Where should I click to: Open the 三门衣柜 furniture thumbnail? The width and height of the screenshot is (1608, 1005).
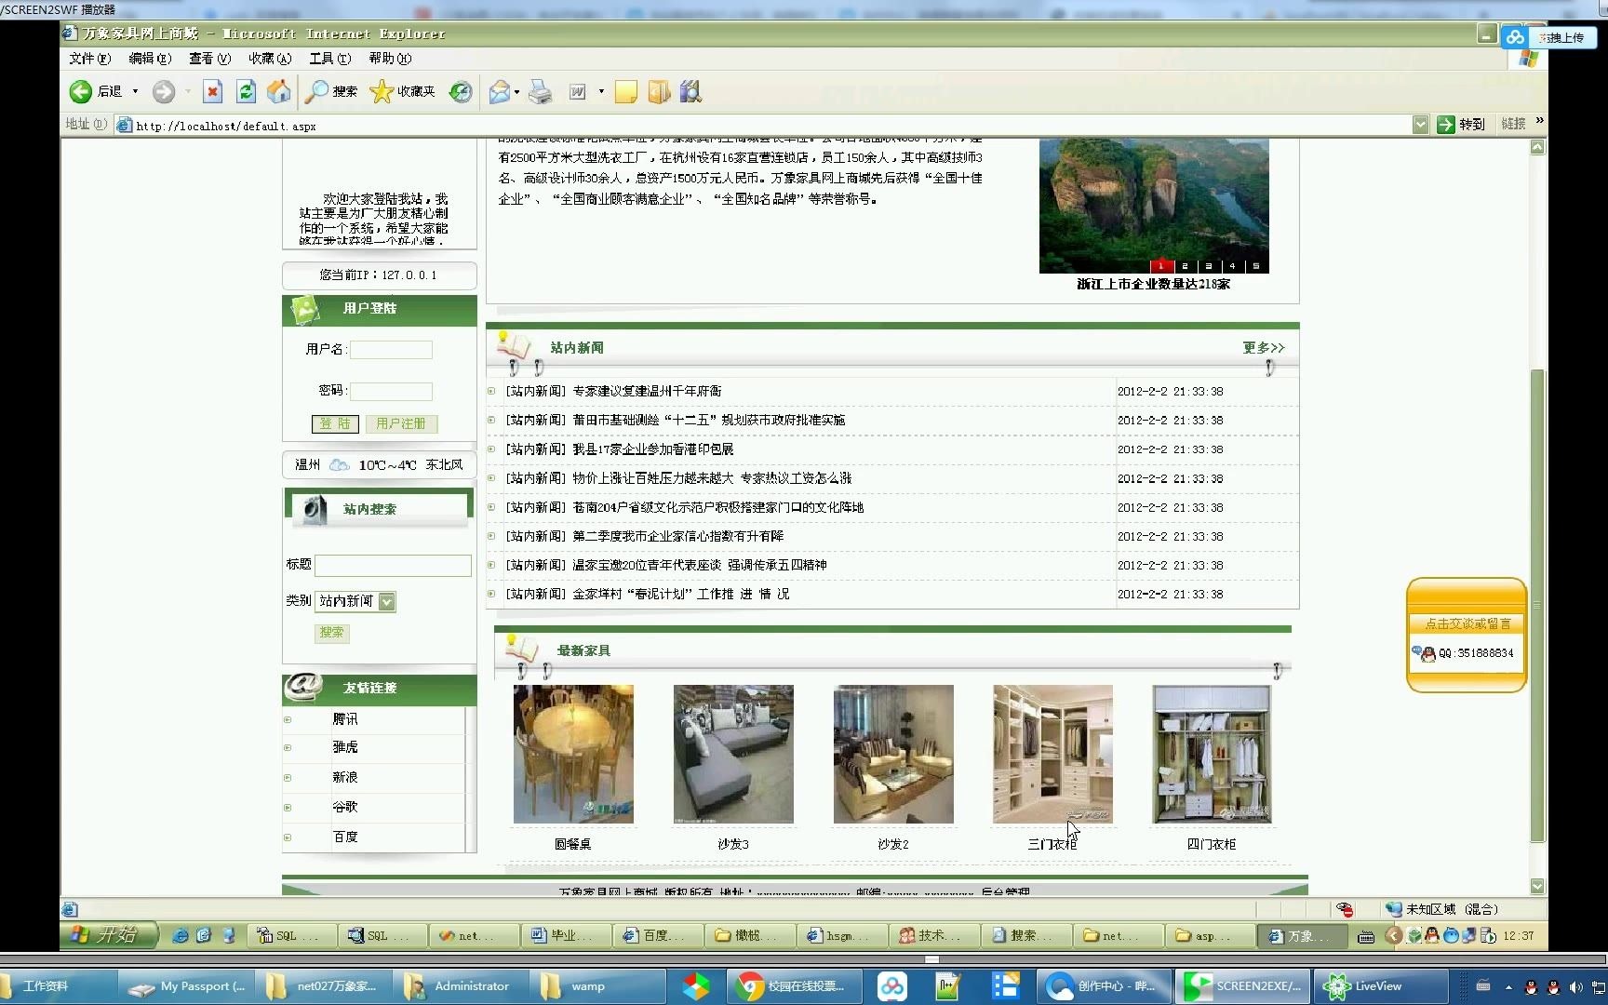1052,755
